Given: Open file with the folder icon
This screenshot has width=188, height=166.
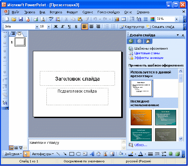Looking at the screenshot, I should pyautogui.click(x=14, y=19).
